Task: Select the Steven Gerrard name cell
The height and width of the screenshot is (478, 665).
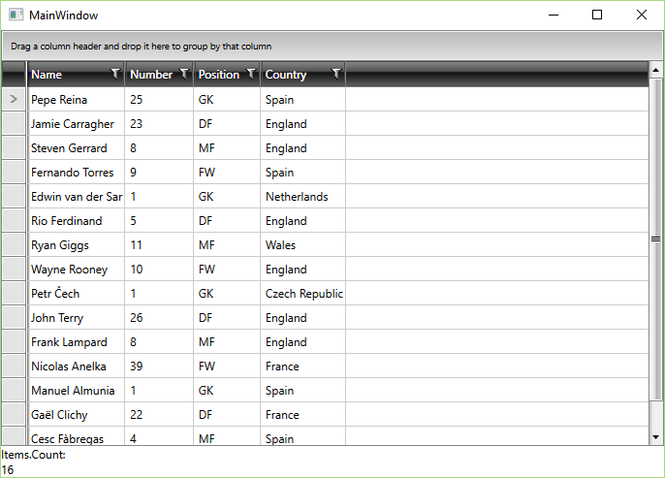Action: [x=70, y=148]
